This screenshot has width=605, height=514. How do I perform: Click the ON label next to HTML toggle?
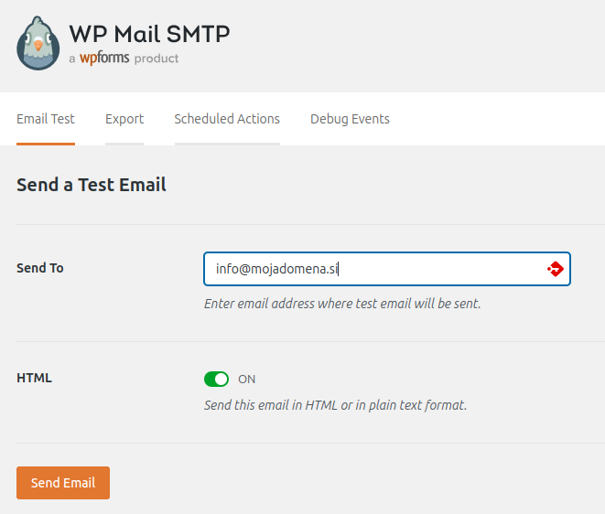pos(246,380)
